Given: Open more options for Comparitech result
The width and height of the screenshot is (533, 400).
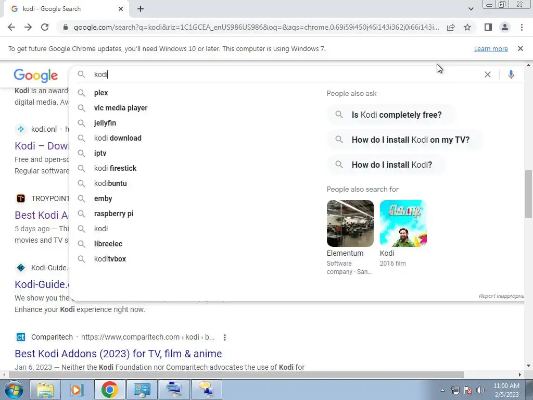Looking at the screenshot, I should (x=225, y=337).
